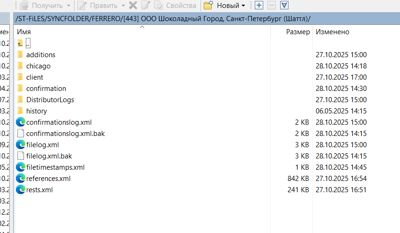This screenshot has width=400, height=233.
Task: Select the history folder name
Action: (37, 111)
